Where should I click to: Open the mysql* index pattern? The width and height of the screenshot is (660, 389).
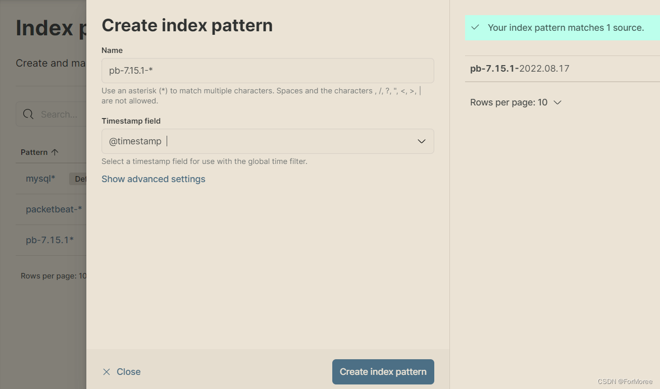coord(40,179)
